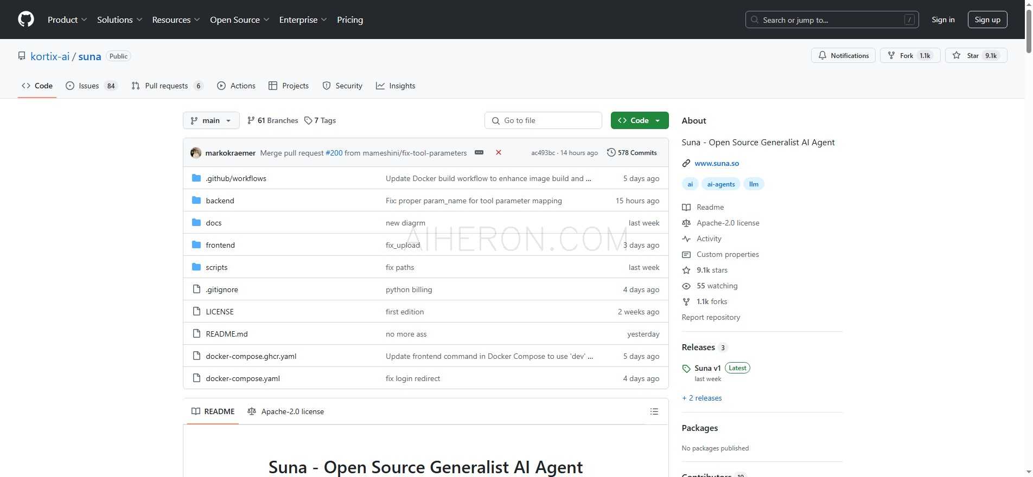Select the Code tab

(37, 86)
